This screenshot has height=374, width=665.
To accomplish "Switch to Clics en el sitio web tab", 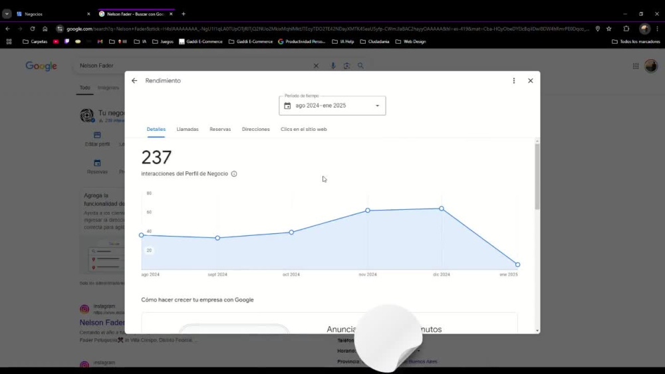I will click(304, 129).
